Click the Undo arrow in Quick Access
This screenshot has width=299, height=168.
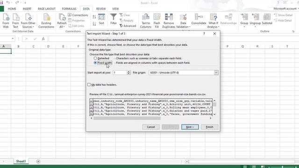pos(8,2)
